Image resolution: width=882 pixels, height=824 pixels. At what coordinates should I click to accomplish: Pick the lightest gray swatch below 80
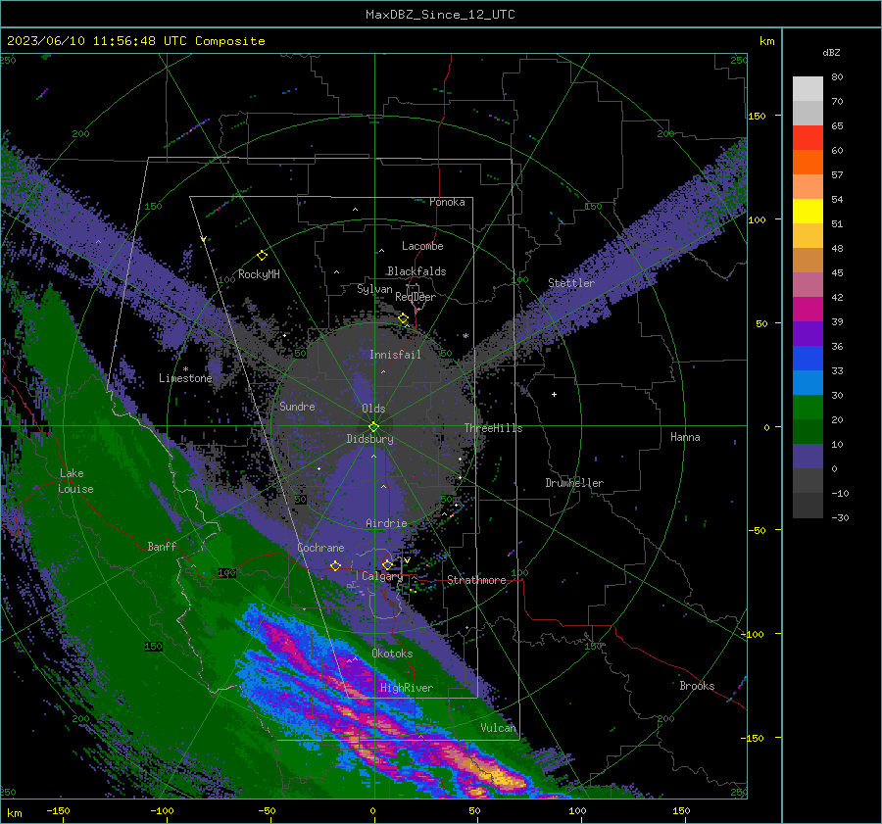808,88
